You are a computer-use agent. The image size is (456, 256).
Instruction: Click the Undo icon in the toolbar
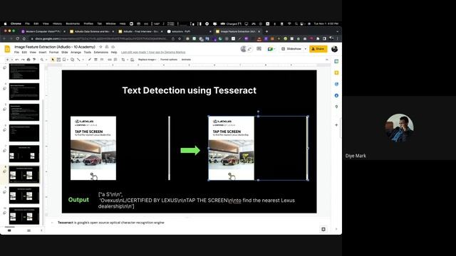(x=17, y=60)
